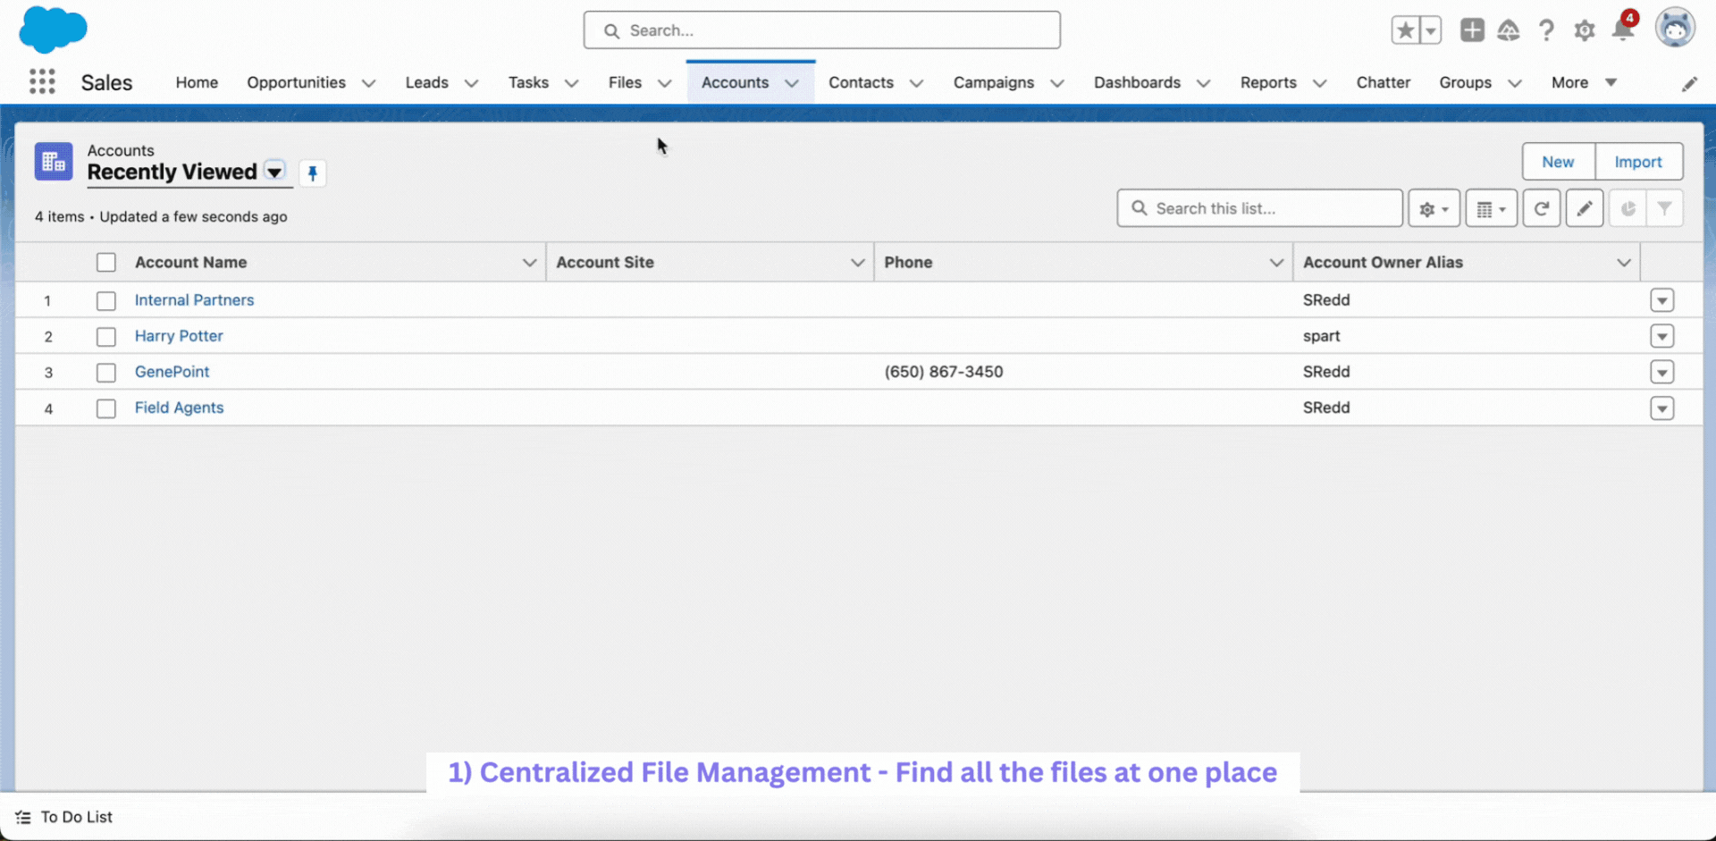
Task: Click the New account button
Action: [1558, 162]
